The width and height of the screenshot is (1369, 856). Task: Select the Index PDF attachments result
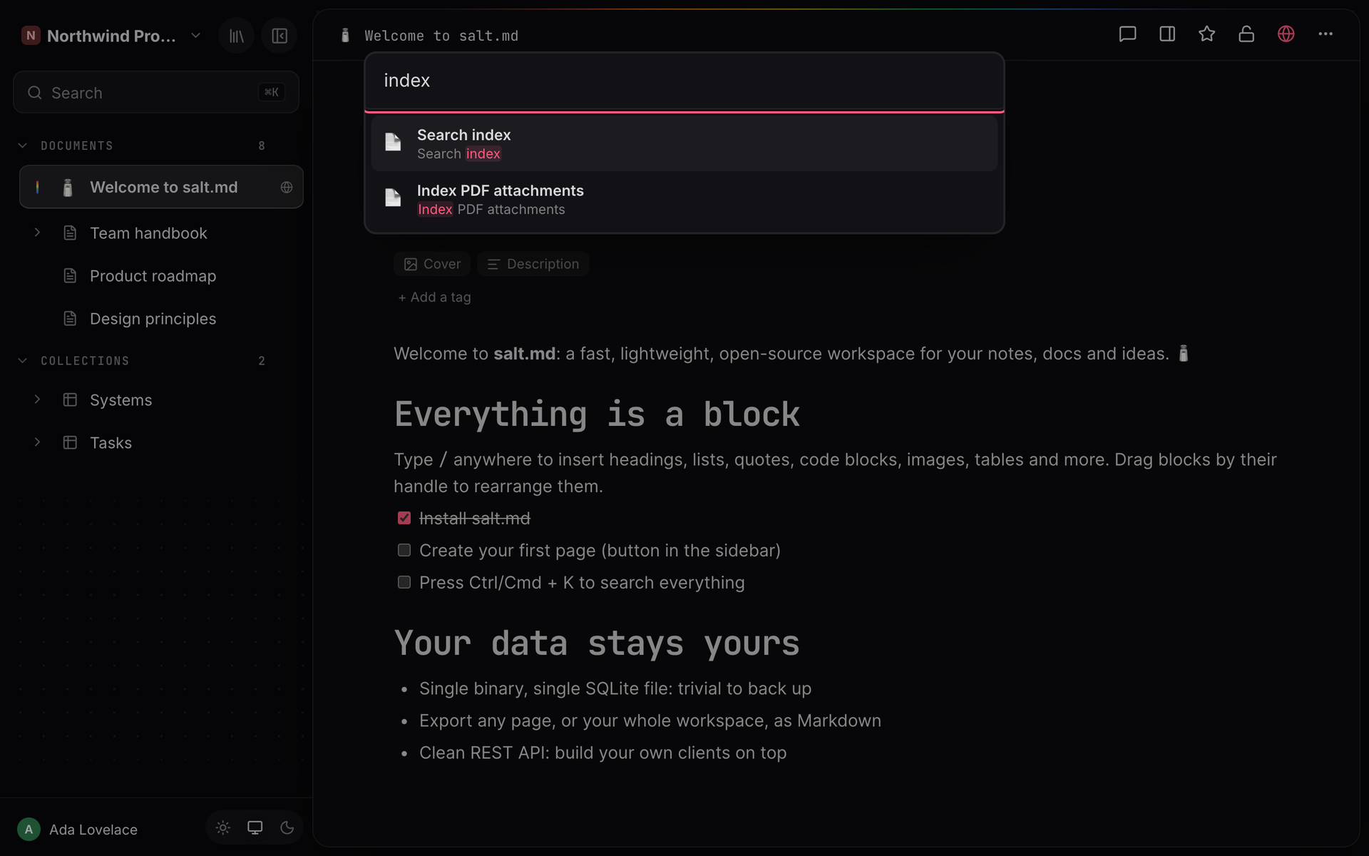point(684,199)
